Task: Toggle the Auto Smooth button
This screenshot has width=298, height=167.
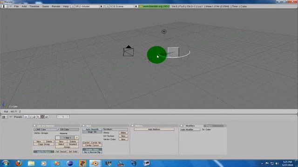Action: [x=92, y=129]
